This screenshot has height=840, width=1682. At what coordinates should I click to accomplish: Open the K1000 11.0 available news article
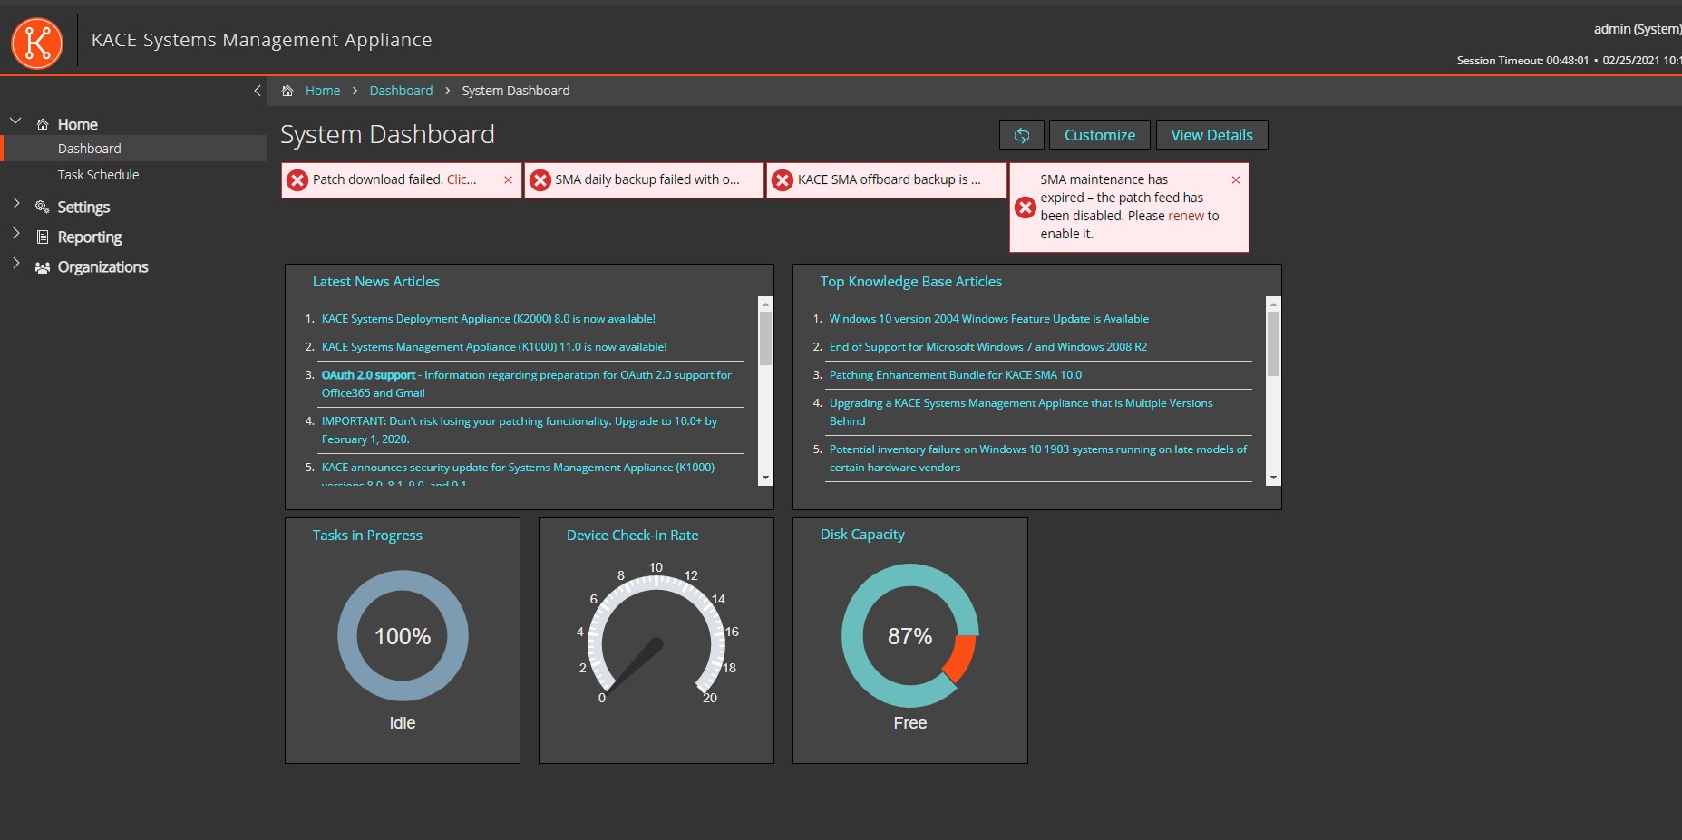click(494, 347)
